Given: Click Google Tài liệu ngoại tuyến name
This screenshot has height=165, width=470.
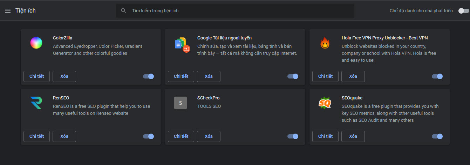Looking at the screenshot, I should [224, 38].
